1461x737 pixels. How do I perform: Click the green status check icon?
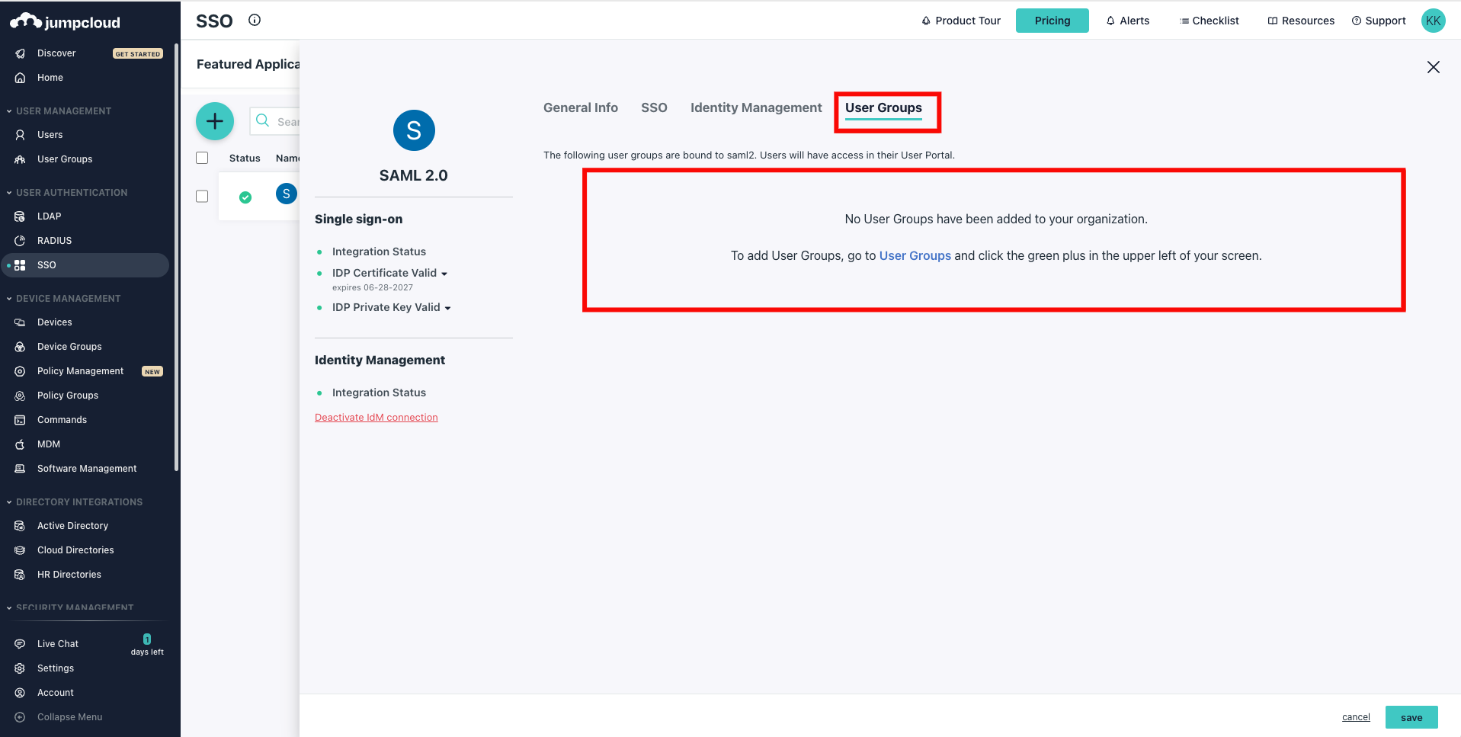(245, 197)
